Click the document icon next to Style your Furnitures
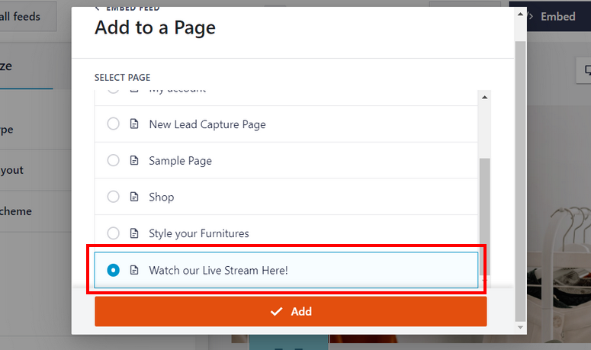 click(x=134, y=233)
